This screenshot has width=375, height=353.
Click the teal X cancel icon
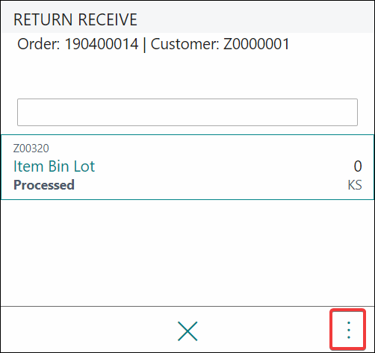187,331
